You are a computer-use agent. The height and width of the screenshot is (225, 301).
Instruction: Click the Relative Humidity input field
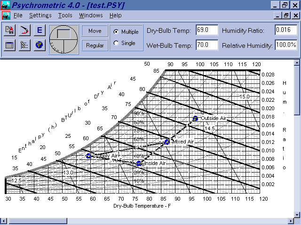(x=286, y=45)
